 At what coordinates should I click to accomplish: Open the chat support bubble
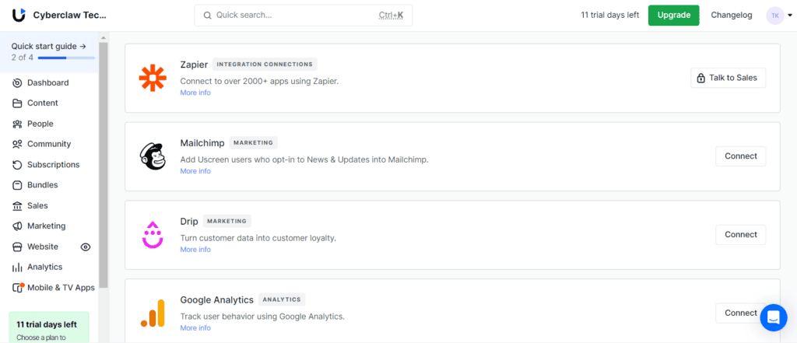[x=774, y=318]
